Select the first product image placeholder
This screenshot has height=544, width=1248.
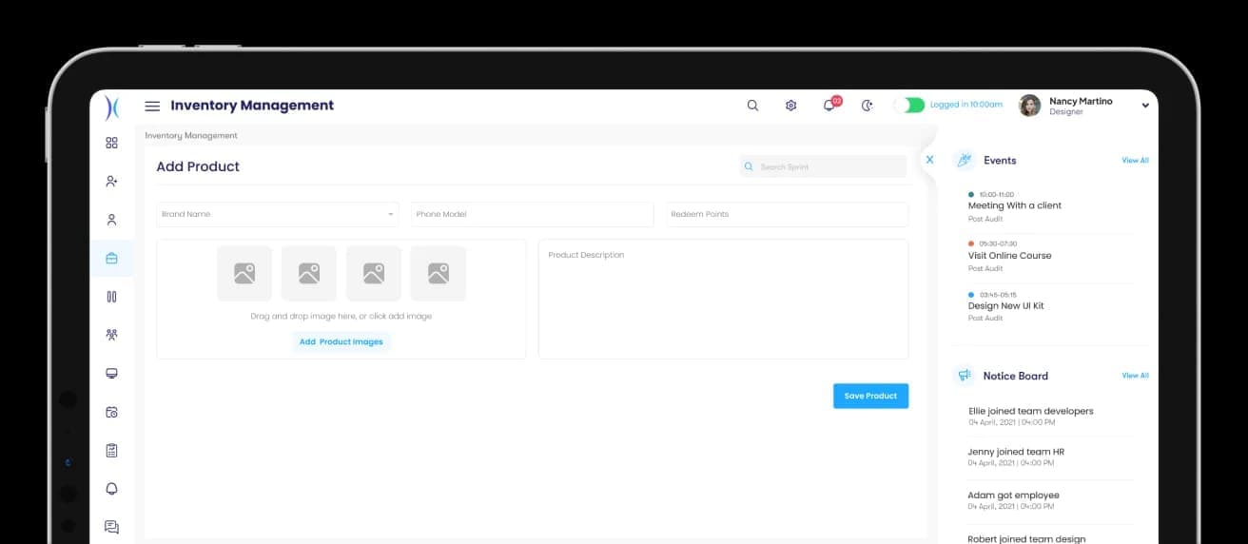click(x=244, y=274)
